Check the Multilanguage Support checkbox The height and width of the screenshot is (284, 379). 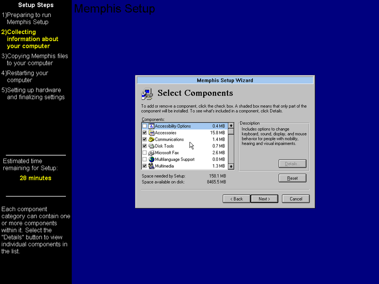(x=144, y=160)
